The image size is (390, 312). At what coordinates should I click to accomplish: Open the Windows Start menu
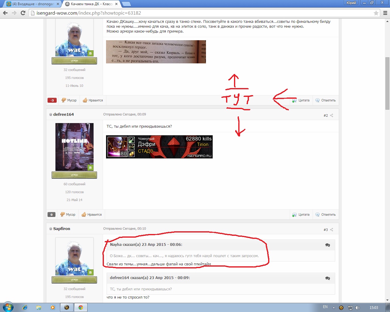pos(8,307)
